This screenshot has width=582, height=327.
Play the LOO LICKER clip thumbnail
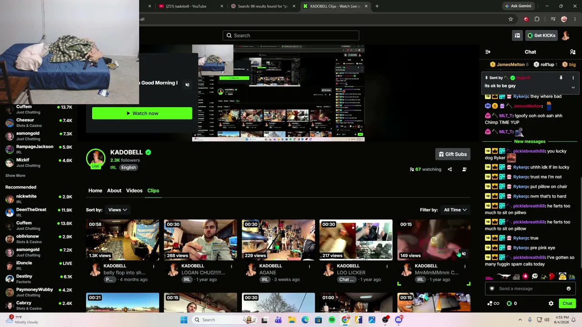pyautogui.click(x=356, y=240)
